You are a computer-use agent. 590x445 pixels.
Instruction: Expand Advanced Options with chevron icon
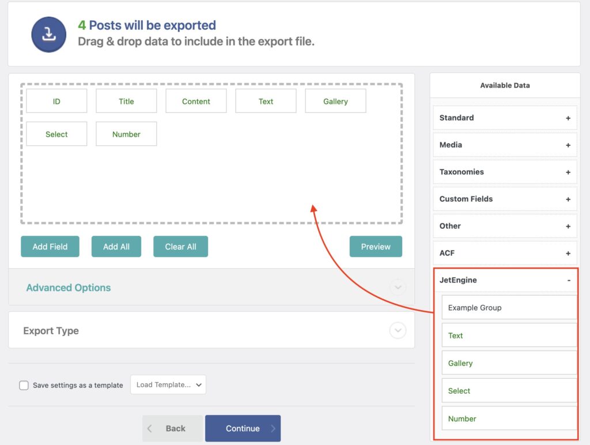point(398,287)
